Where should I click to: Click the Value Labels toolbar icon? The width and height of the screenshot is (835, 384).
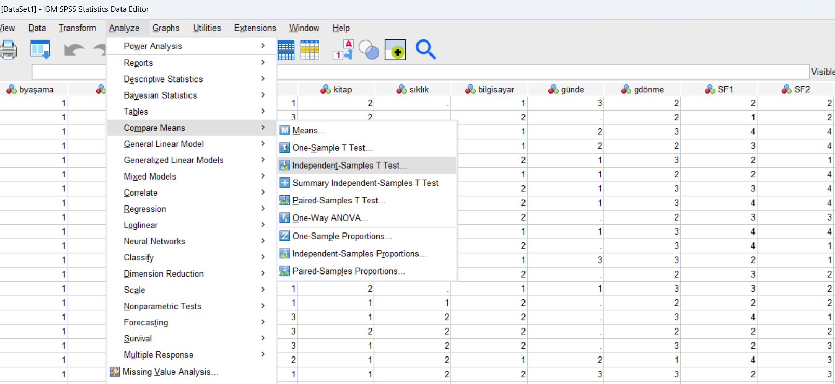[x=343, y=50]
